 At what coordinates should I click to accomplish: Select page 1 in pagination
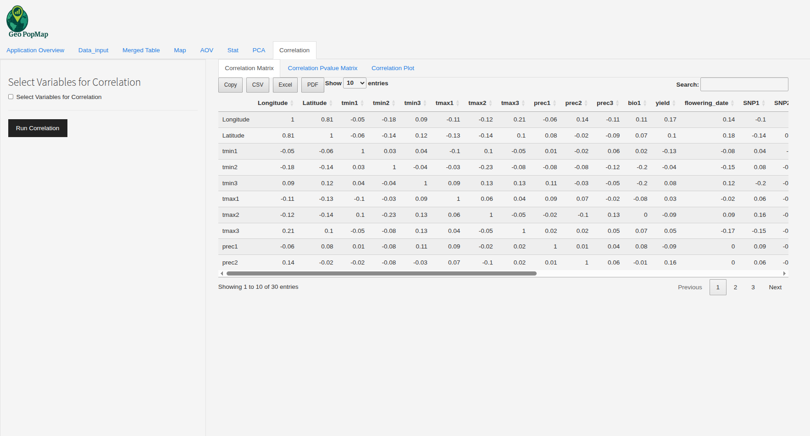click(x=718, y=287)
